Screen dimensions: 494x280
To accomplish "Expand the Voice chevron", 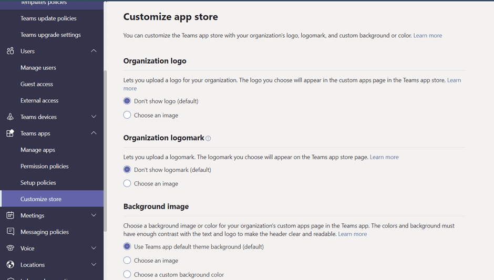I will point(94,248).
